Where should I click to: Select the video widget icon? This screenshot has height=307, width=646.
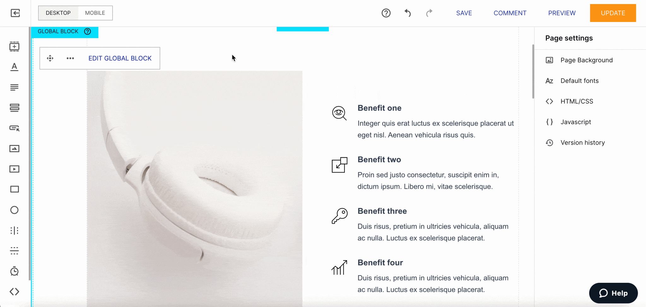[14, 169]
